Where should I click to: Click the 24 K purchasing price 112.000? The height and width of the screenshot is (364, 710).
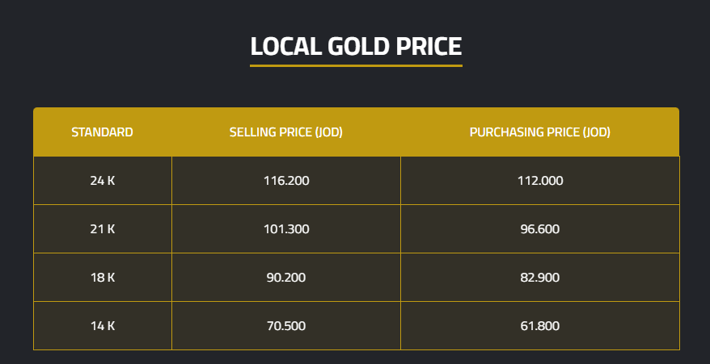coord(540,181)
